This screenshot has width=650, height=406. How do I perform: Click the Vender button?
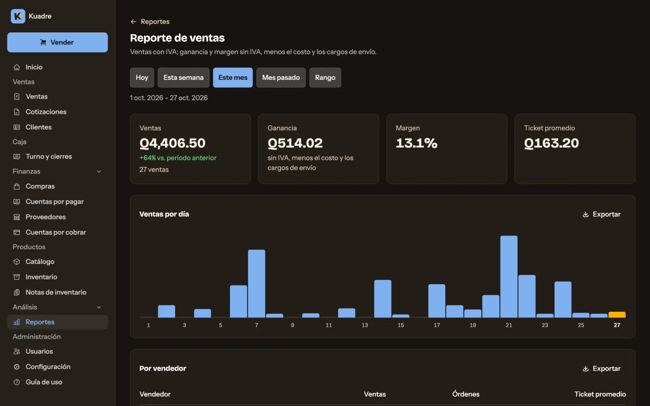tap(57, 42)
